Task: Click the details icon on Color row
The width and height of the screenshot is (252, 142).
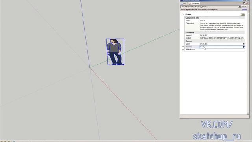Action: (x=243, y=44)
